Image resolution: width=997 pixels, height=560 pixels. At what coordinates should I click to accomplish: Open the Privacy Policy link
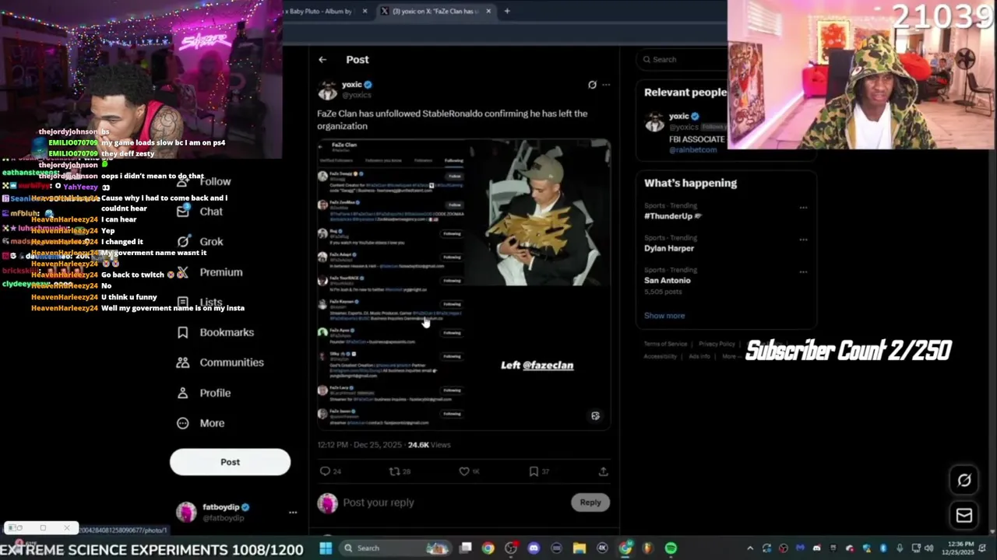pyautogui.click(x=717, y=344)
